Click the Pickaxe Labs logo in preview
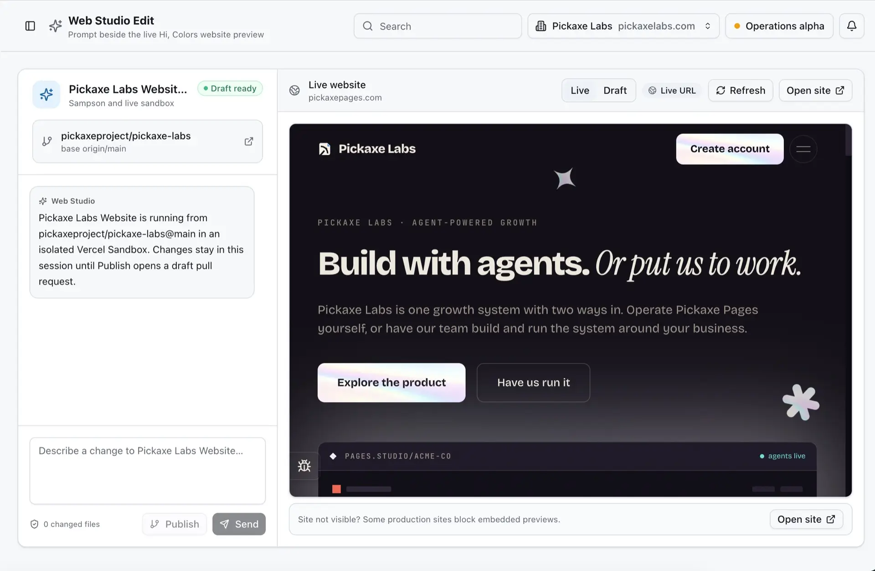The image size is (875, 571). tap(324, 149)
